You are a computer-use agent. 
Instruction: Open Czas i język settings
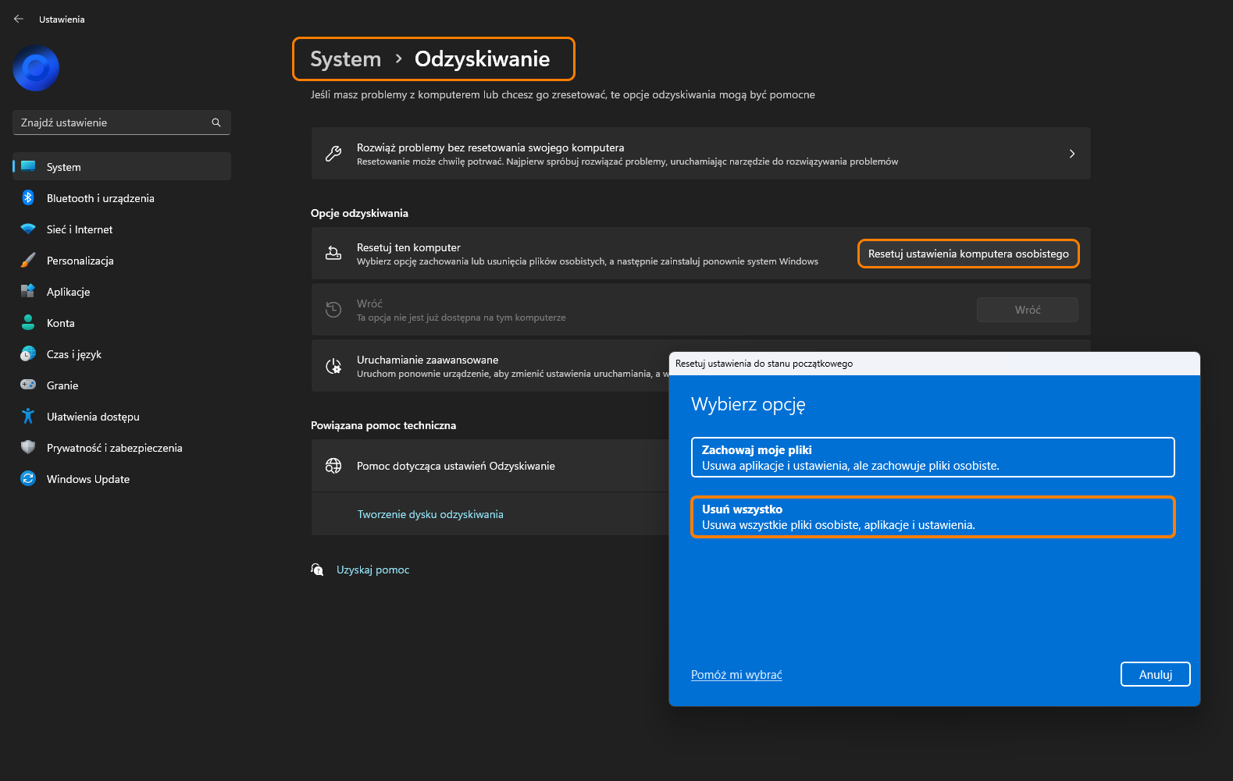(x=122, y=354)
